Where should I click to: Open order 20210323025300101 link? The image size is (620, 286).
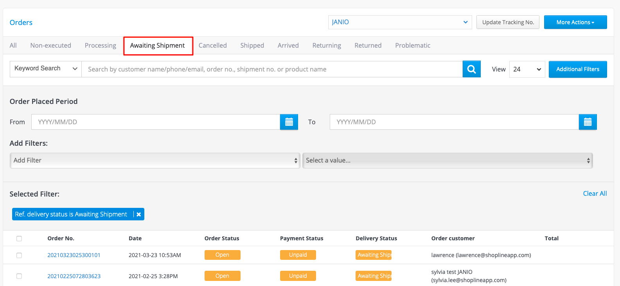tap(74, 255)
